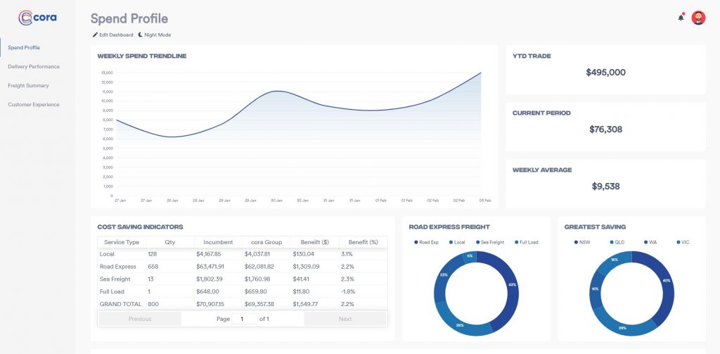Click the 23% segment of freight donut
Viewport: 720px width, 354px height.
(444, 274)
